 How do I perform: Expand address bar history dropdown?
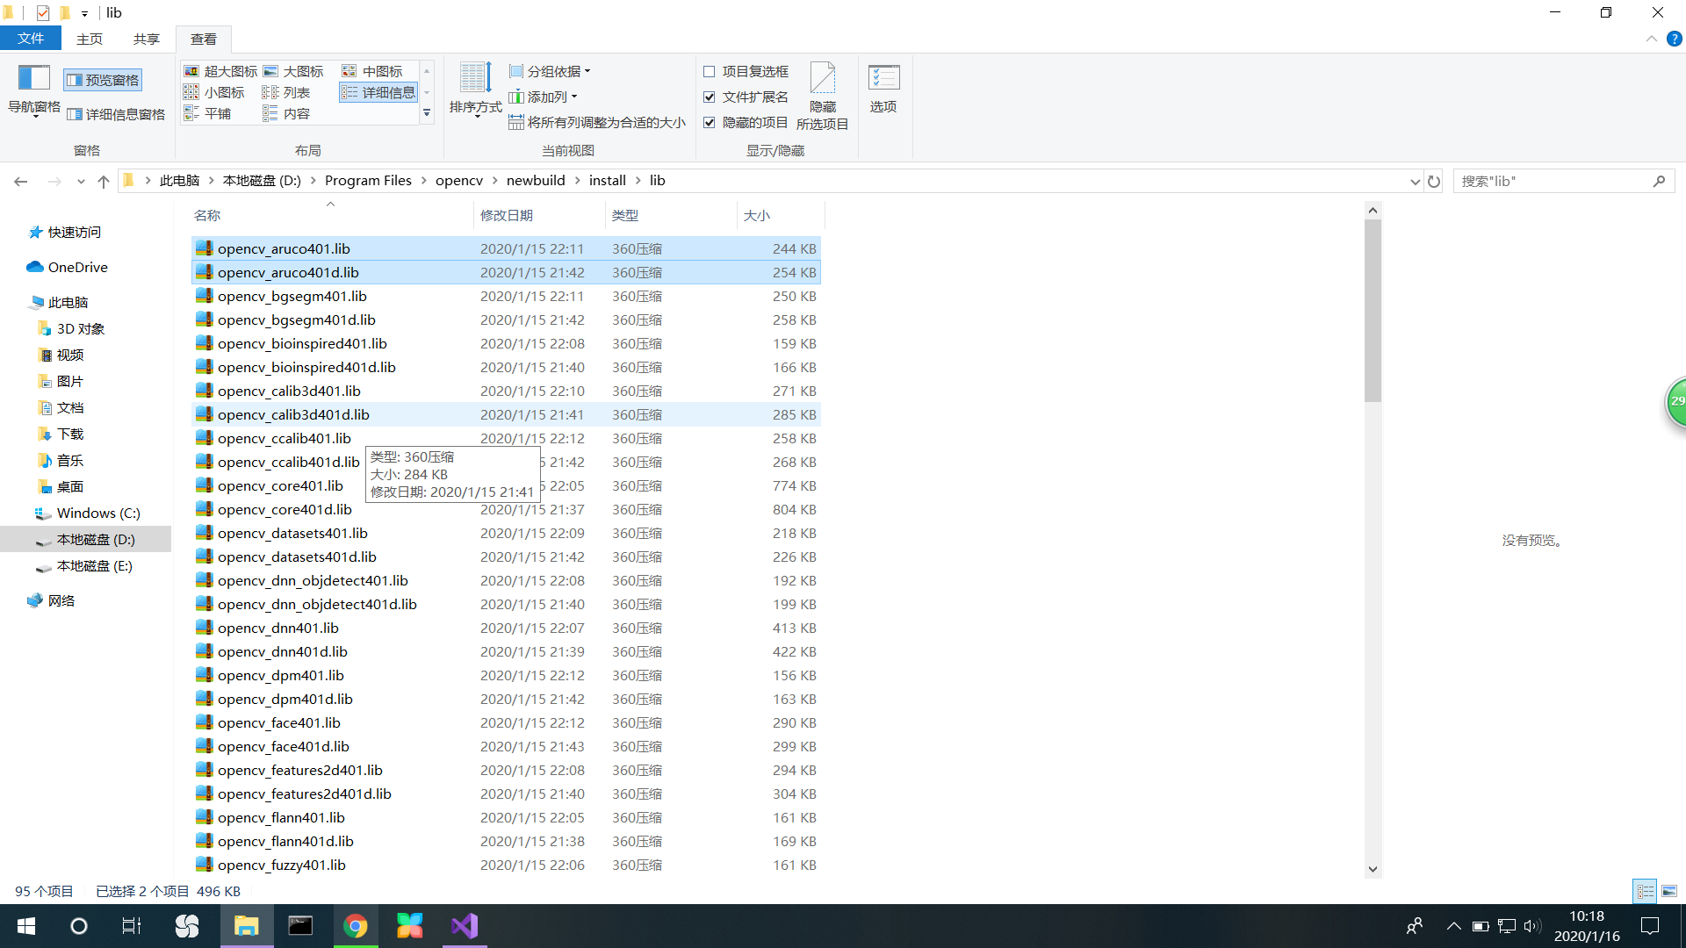point(1415,181)
